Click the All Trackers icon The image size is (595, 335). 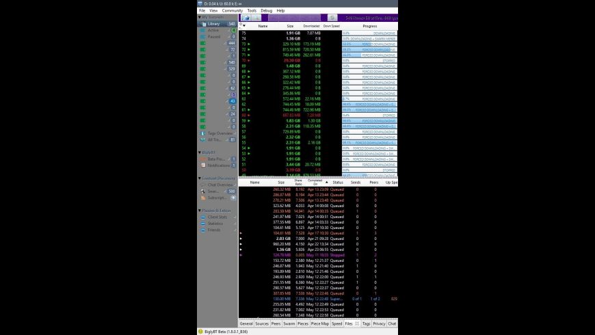(203, 139)
